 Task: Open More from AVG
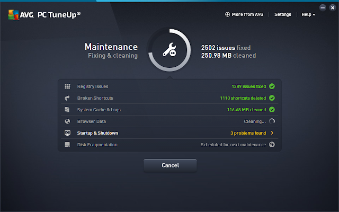[x=244, y=14]
